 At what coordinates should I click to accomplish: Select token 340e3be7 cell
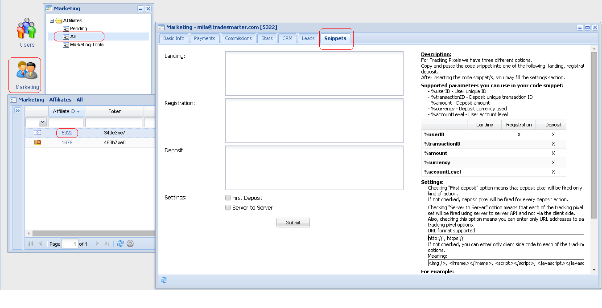tap(115, 133)
